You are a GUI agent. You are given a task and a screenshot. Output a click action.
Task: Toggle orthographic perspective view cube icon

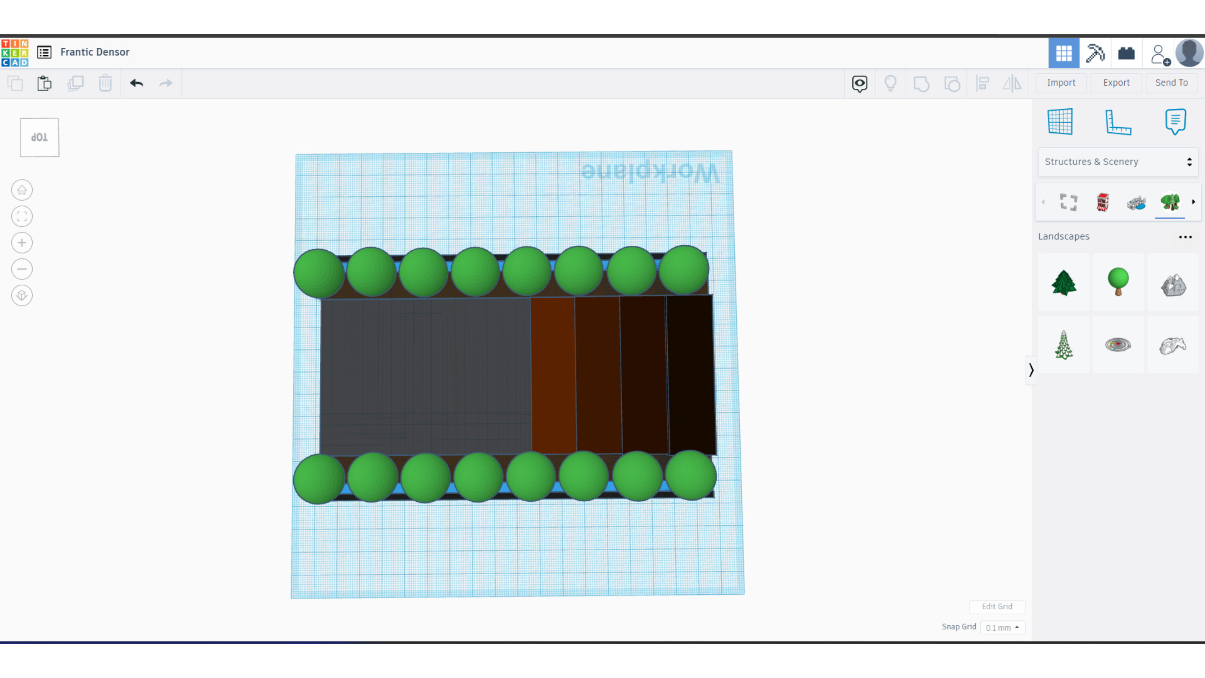[22, 295]
